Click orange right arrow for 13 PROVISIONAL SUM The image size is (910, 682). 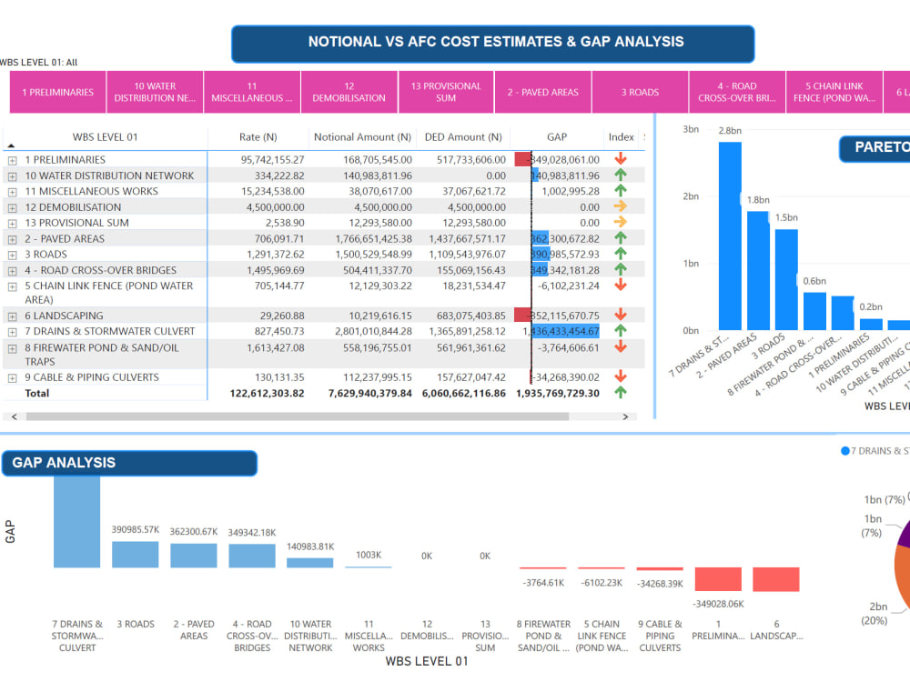tap(621, 222)
